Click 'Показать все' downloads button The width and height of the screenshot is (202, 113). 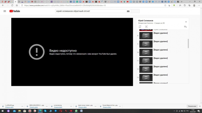[192, 106]
